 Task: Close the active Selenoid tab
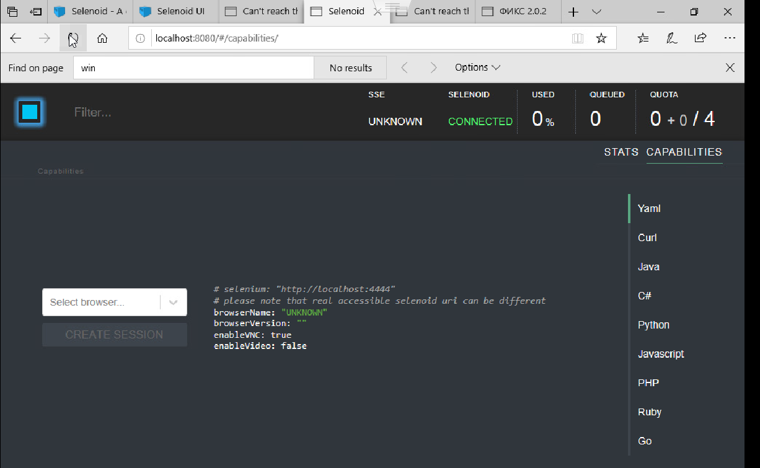[x=378, y=11]
